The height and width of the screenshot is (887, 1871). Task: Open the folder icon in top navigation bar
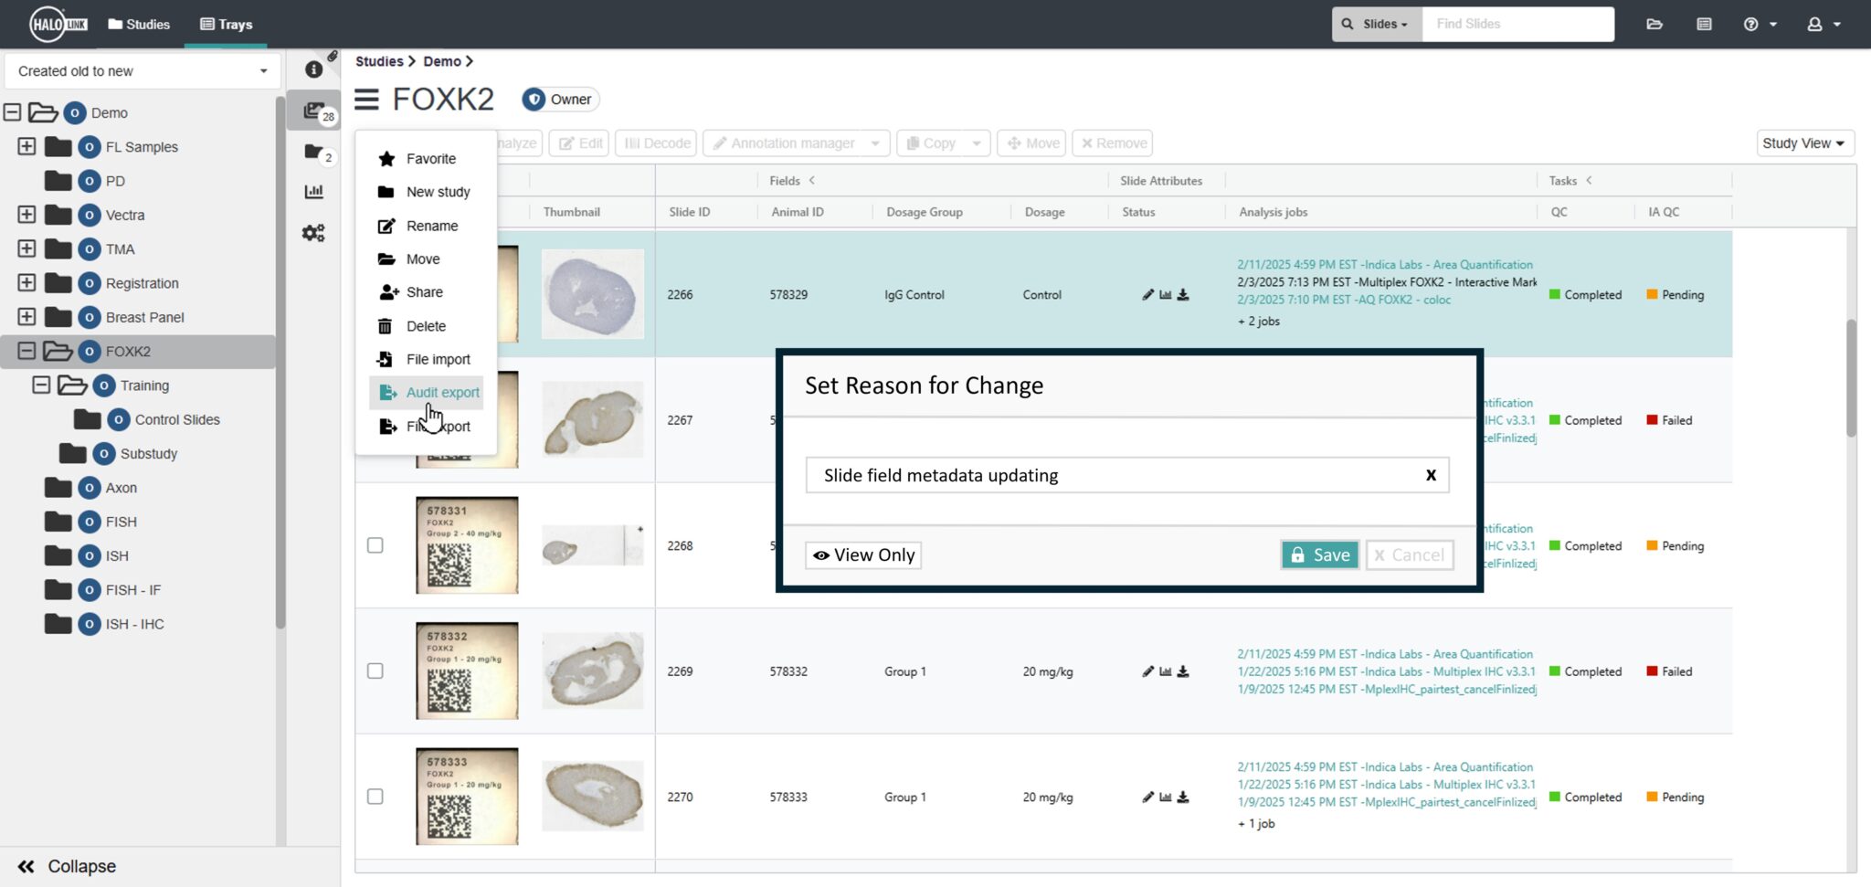pos(1654,24)
